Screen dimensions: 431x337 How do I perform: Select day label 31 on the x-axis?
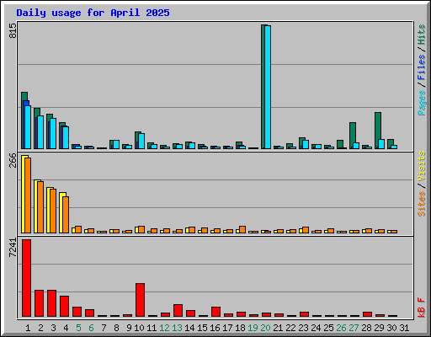pos(404,328)
